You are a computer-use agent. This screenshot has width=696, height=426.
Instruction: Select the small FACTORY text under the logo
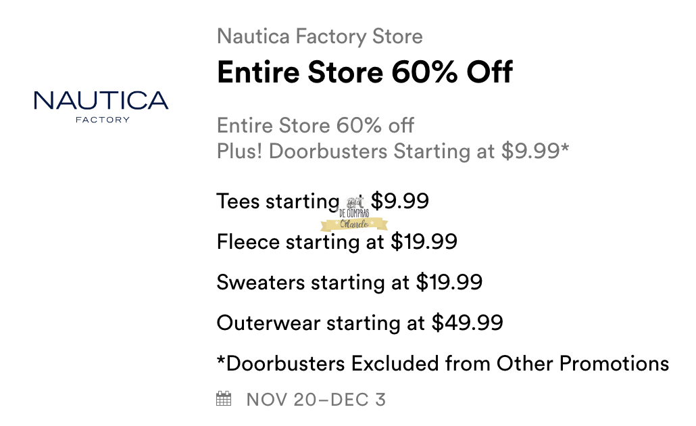[x=103, y=120]
